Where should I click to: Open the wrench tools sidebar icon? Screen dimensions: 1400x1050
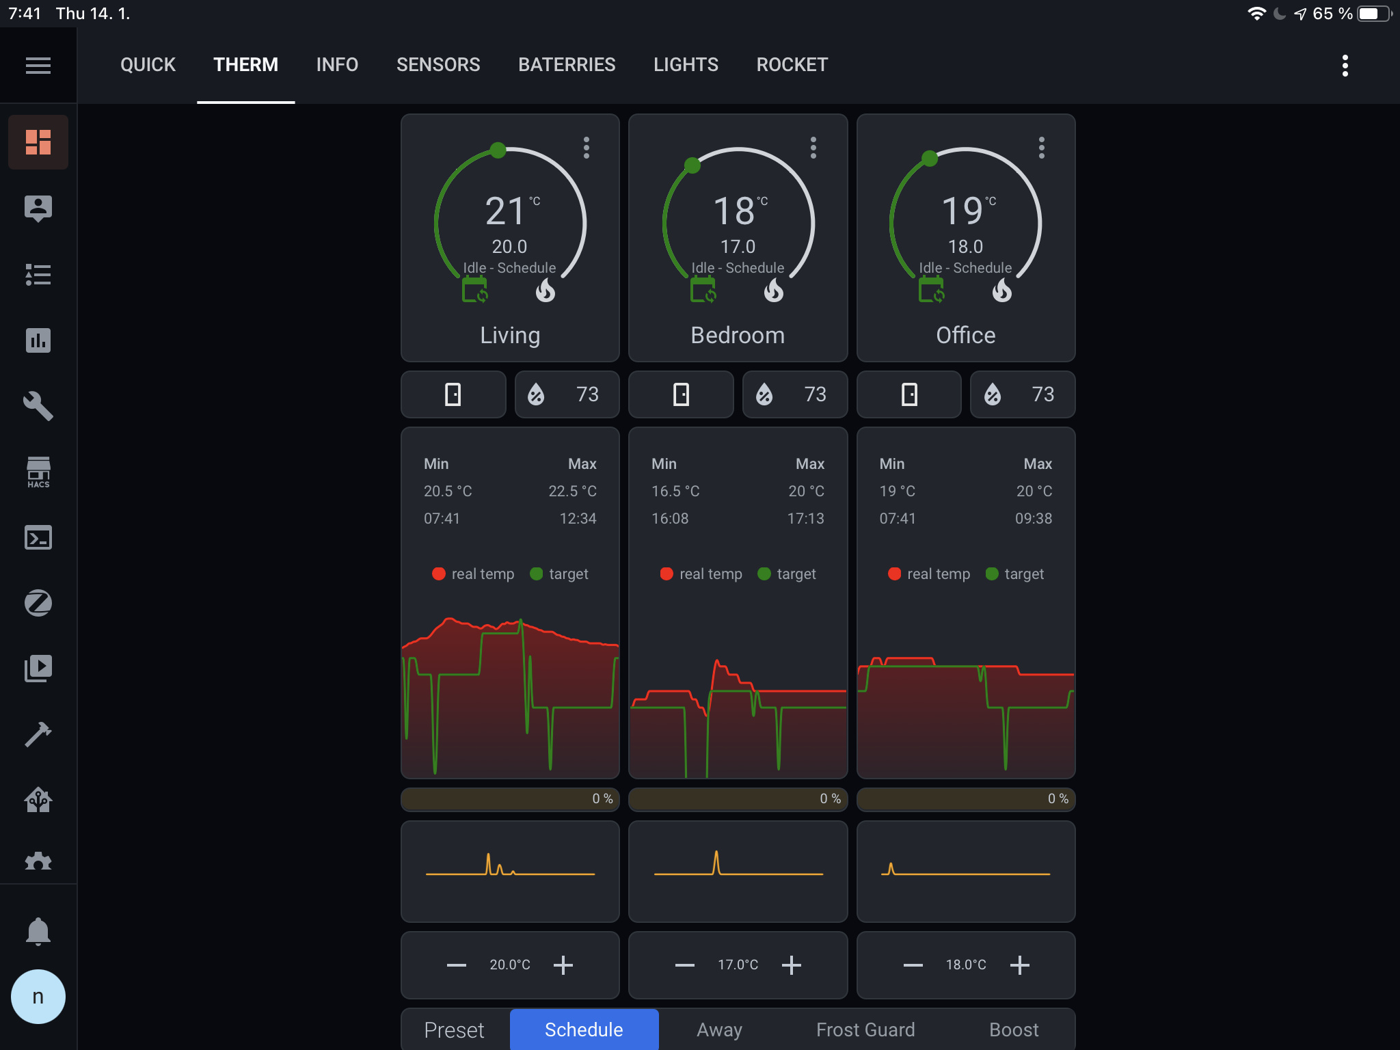click(x=38, y=406)
